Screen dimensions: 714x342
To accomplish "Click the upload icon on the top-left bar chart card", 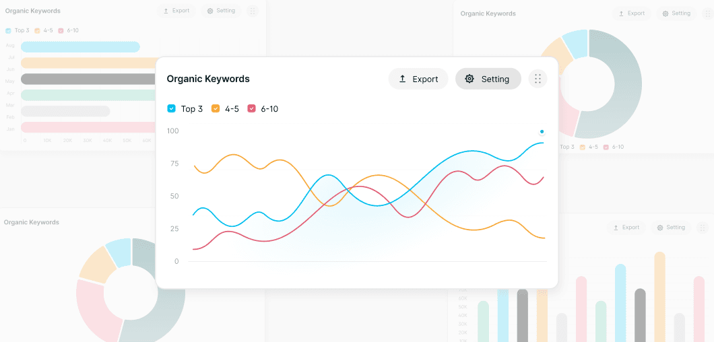I will pos(166,11).
